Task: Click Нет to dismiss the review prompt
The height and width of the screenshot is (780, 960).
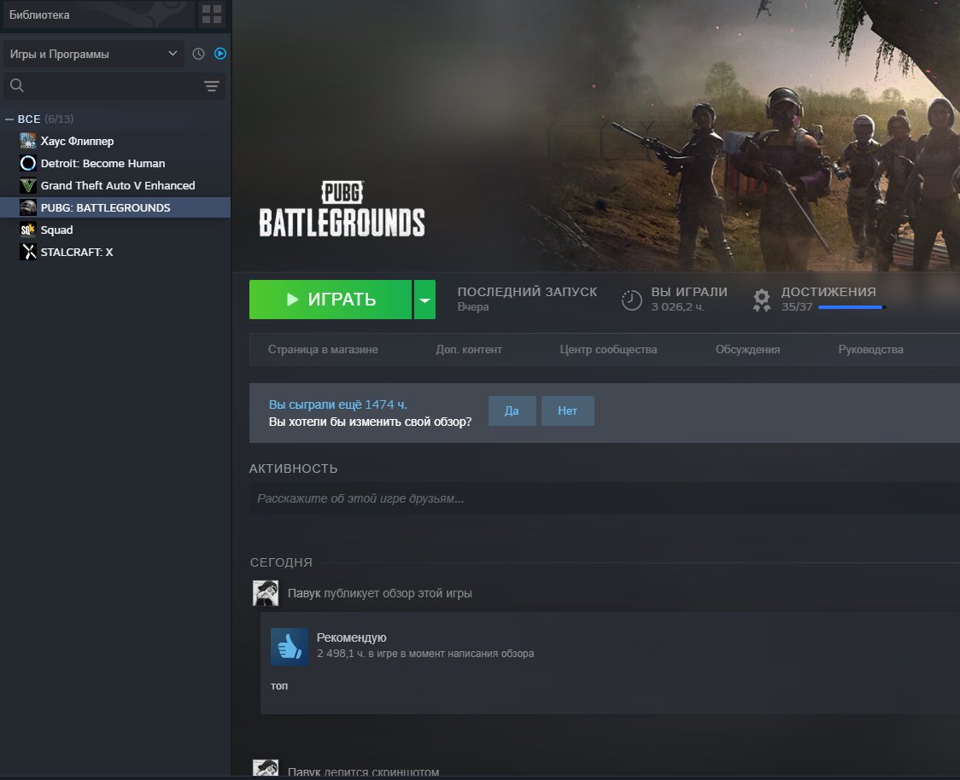Action: tap(568, 410)
